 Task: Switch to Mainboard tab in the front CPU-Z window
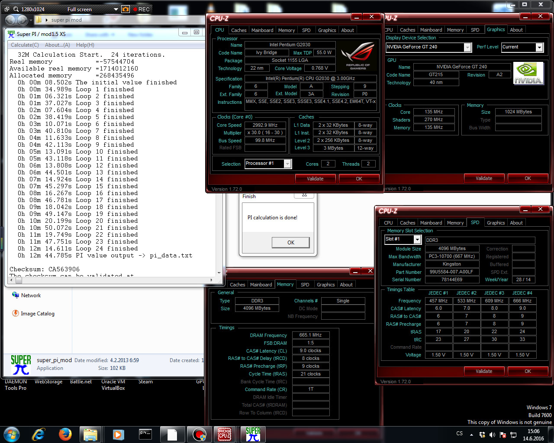pyautogui.click(x=262, y=30)
